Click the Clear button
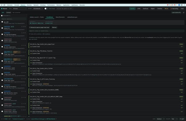Image resolution: width=186 pixels, height=121 pixels. click(182, 9)
